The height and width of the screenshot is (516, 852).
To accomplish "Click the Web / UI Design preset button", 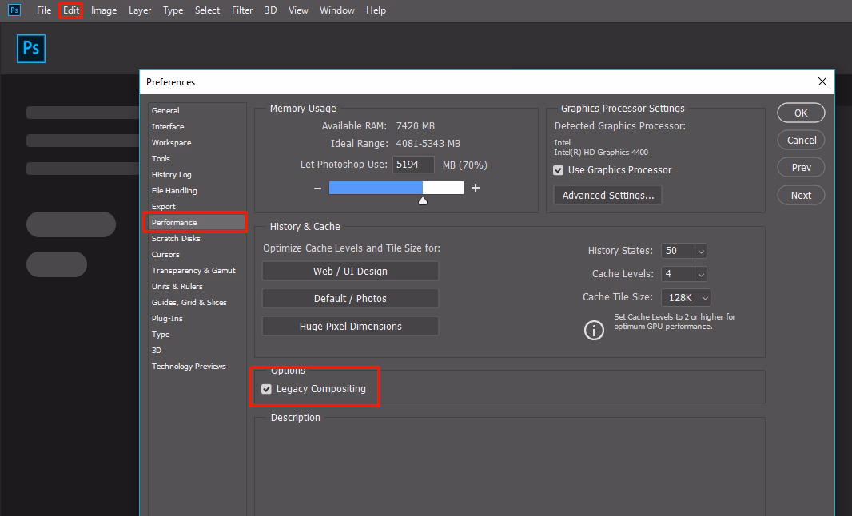I will (350, 271).
